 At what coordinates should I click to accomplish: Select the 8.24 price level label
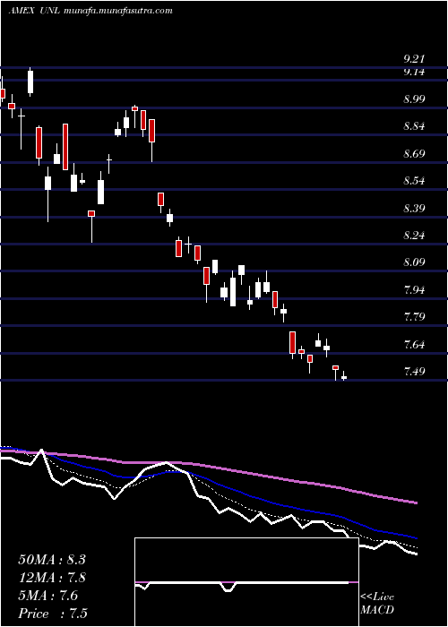click(x=414, y=235)
